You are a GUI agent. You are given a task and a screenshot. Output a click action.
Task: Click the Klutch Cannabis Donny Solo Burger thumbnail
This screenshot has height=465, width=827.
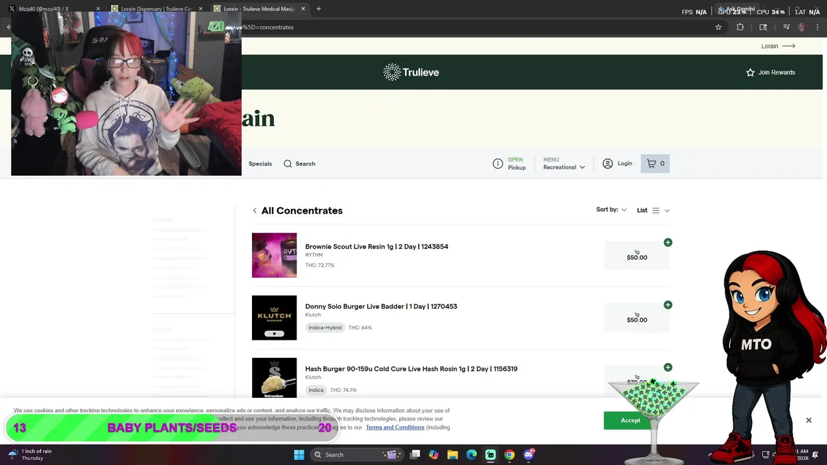point(274,318)
